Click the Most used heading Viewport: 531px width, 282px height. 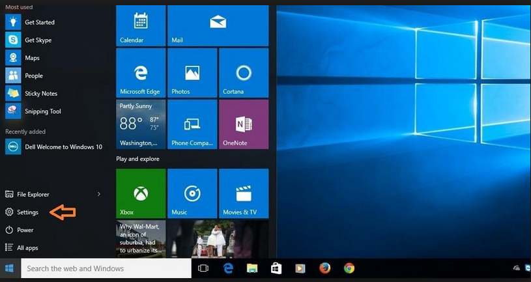19,7
